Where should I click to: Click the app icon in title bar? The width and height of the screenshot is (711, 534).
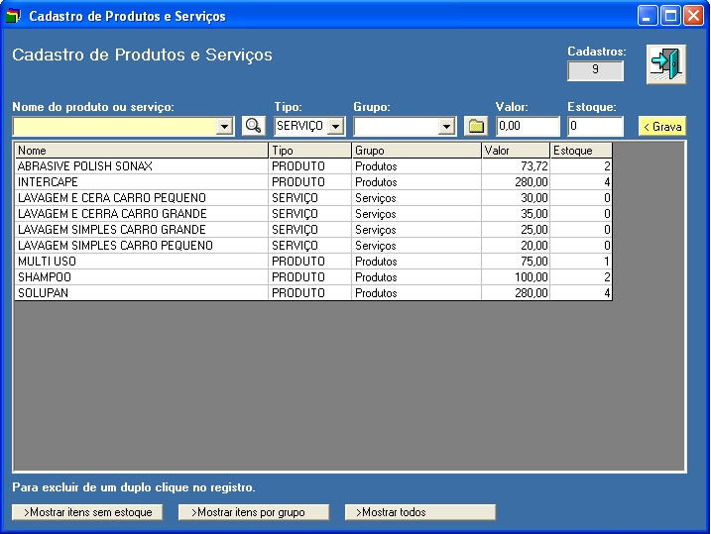coord(13,16)
